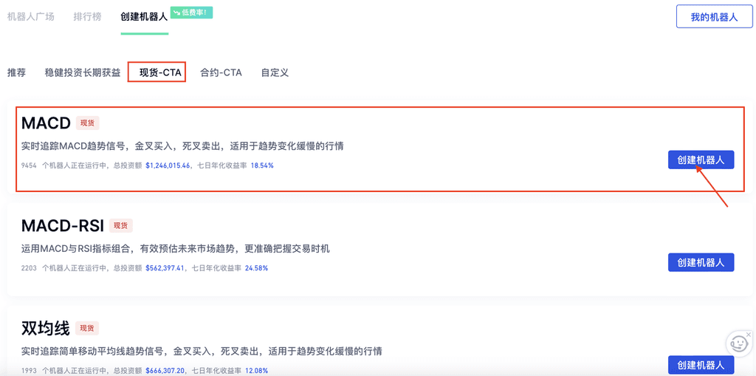756x376 pixels.
Task: Select the 创建机器人 top tab
Action: pos(144,16)
